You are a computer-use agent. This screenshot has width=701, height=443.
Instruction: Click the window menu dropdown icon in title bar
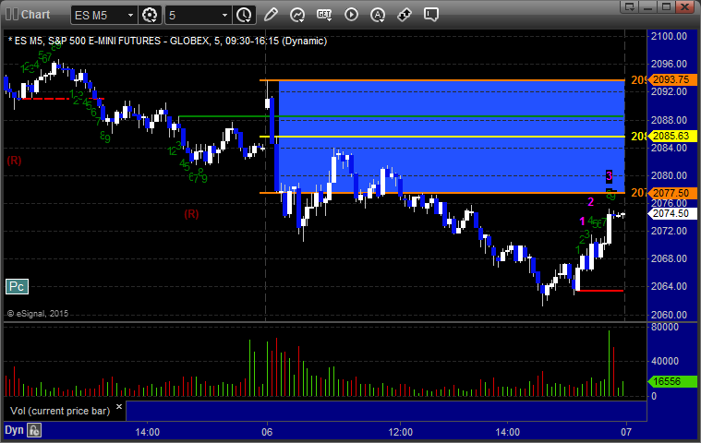[x=630, y=6]
